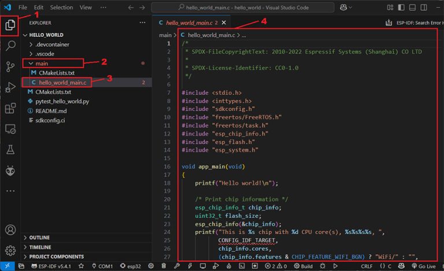Click ESP-IDF Search Error Hint button
This screenshot has height=271, width=444.
pos(415,22)
